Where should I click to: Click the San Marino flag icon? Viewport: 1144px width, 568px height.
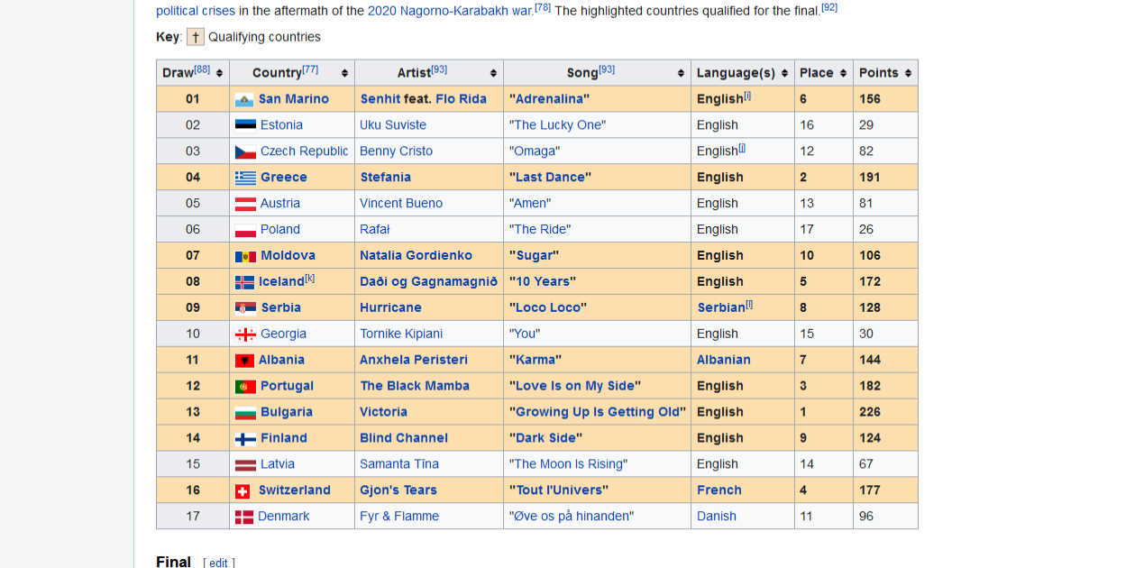pyautogui.click(x=244, y=99)
